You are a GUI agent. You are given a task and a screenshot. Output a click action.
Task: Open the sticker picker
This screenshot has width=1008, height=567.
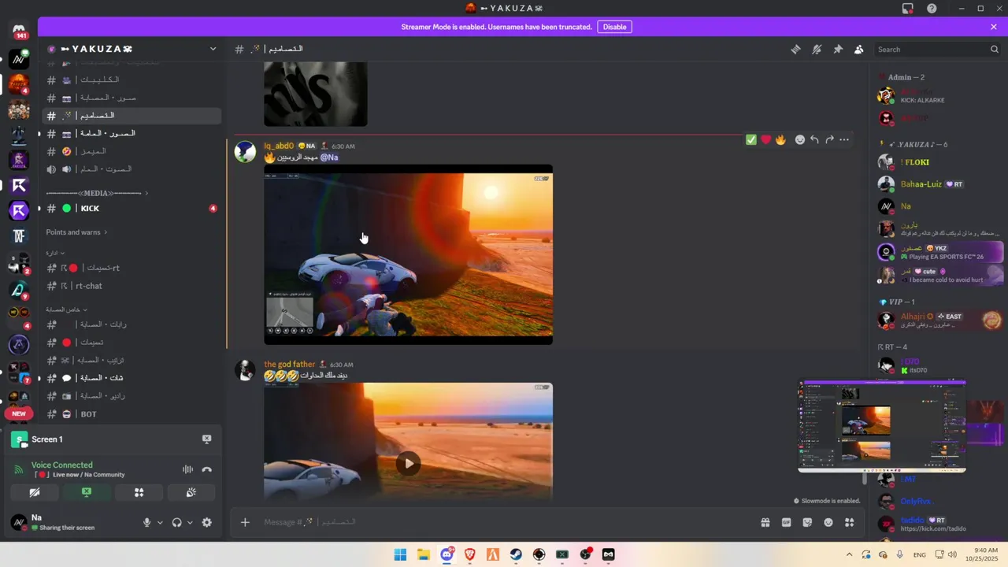tap(807, 522)
